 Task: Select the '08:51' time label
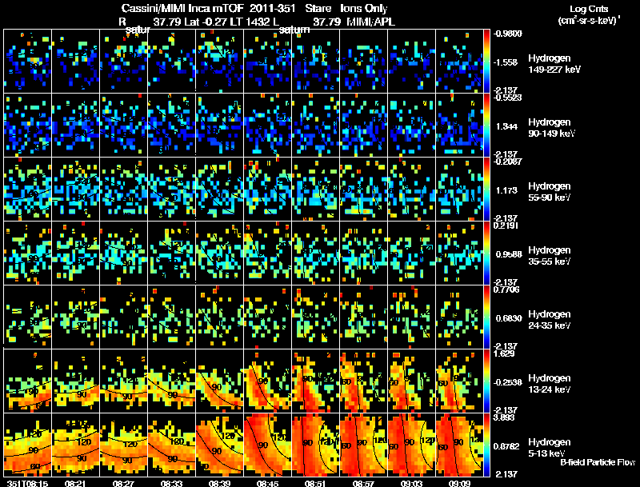pos(315,483)
